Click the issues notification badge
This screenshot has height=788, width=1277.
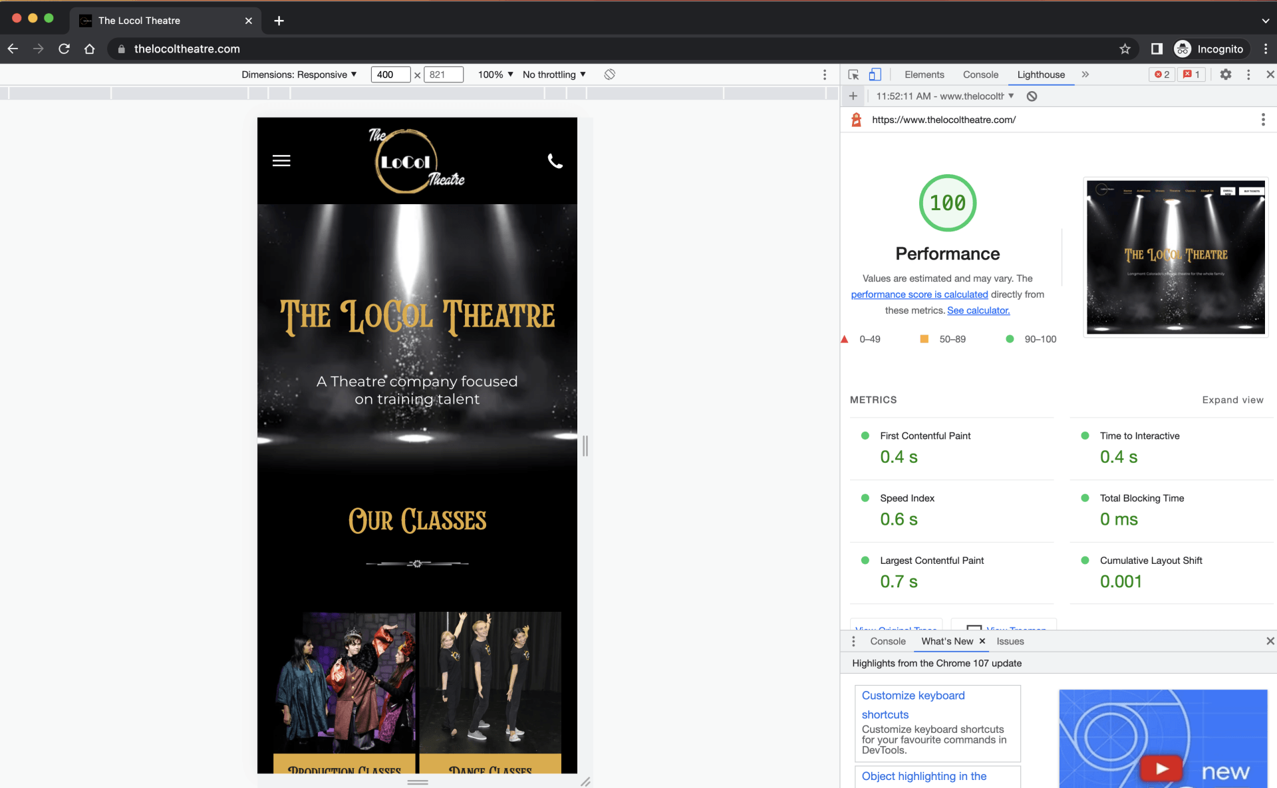click(1191, 74)
